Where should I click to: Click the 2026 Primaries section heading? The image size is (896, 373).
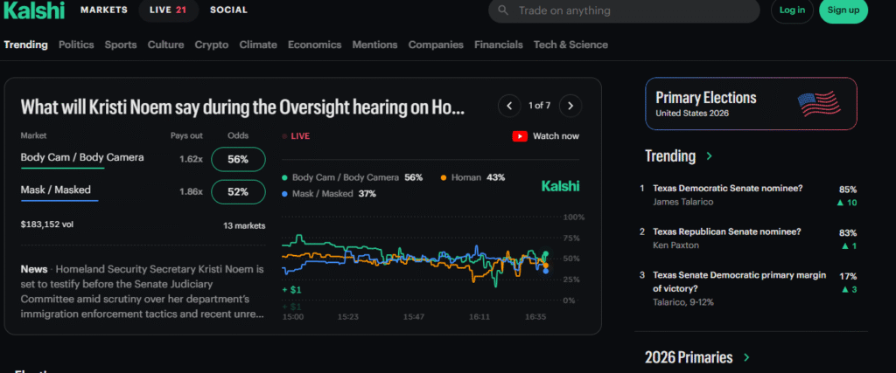click(x=689, y=357)
